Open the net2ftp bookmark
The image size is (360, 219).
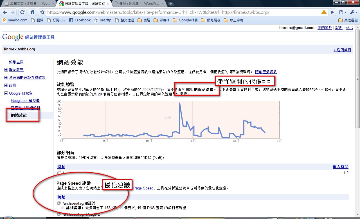pos(103,20)
